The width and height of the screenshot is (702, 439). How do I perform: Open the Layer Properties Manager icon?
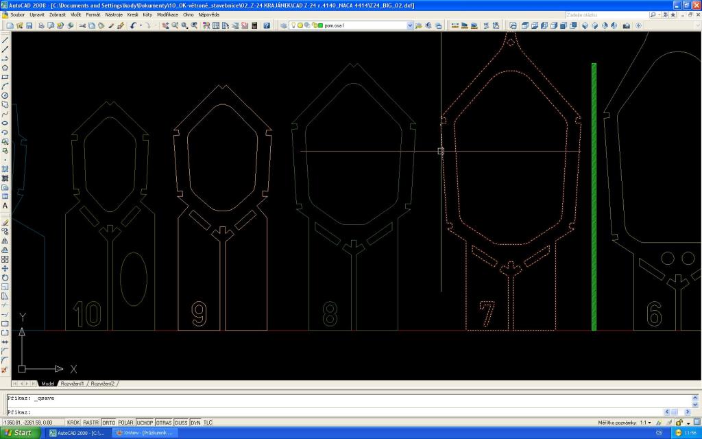pos(284,25)
